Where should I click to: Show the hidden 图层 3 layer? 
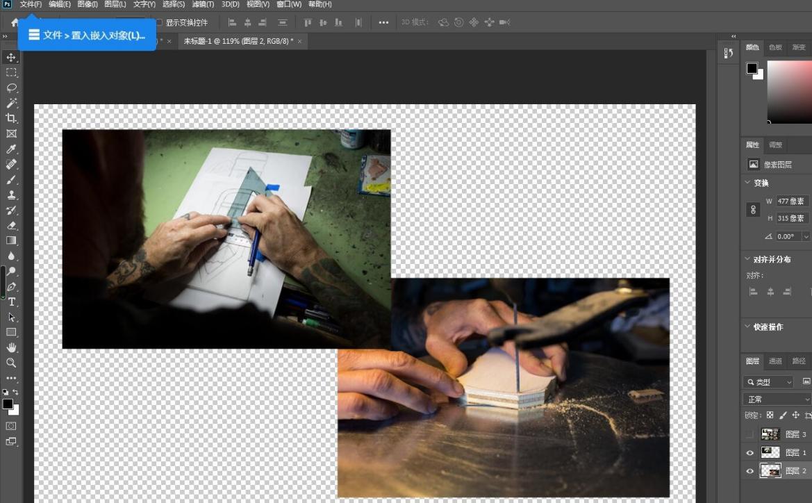click(749, 434)
